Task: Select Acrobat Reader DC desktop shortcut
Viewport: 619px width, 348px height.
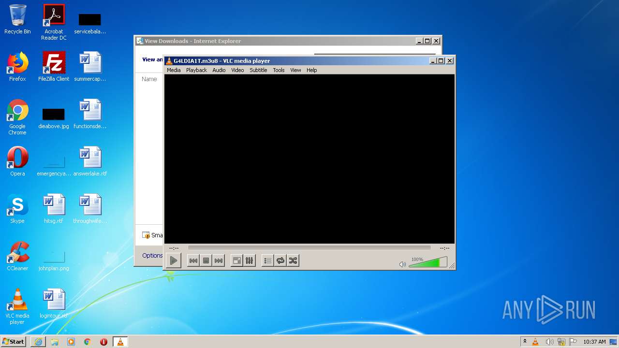Action: tap(54, 22)
